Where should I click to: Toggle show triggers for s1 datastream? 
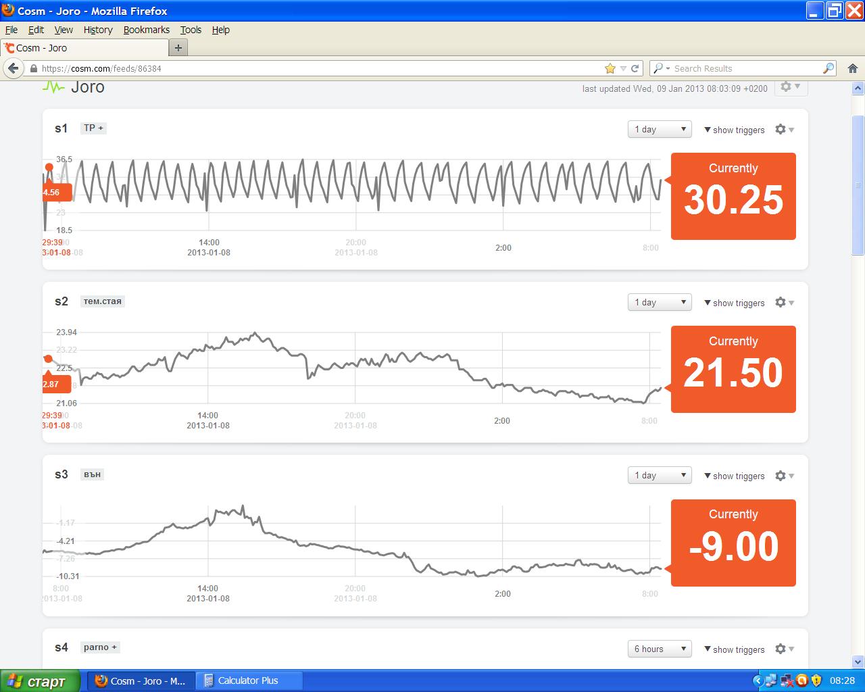tap(735, 130)
